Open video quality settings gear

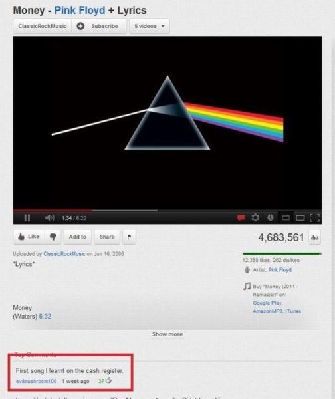(255, 218)
